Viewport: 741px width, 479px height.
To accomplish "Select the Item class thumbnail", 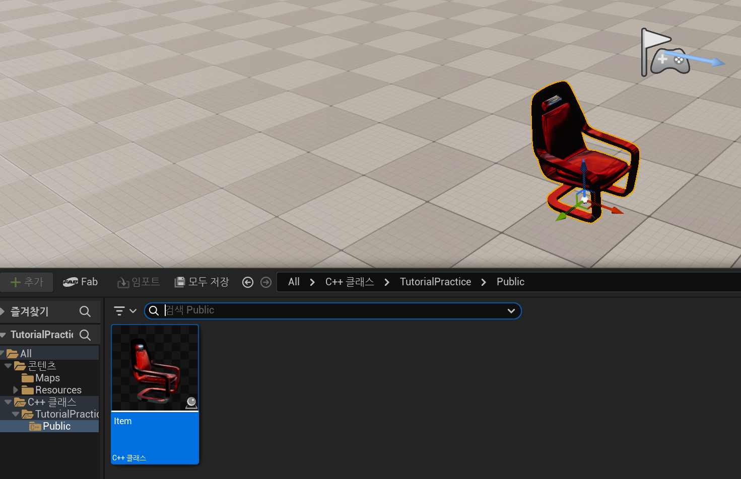I will point(155,368).
